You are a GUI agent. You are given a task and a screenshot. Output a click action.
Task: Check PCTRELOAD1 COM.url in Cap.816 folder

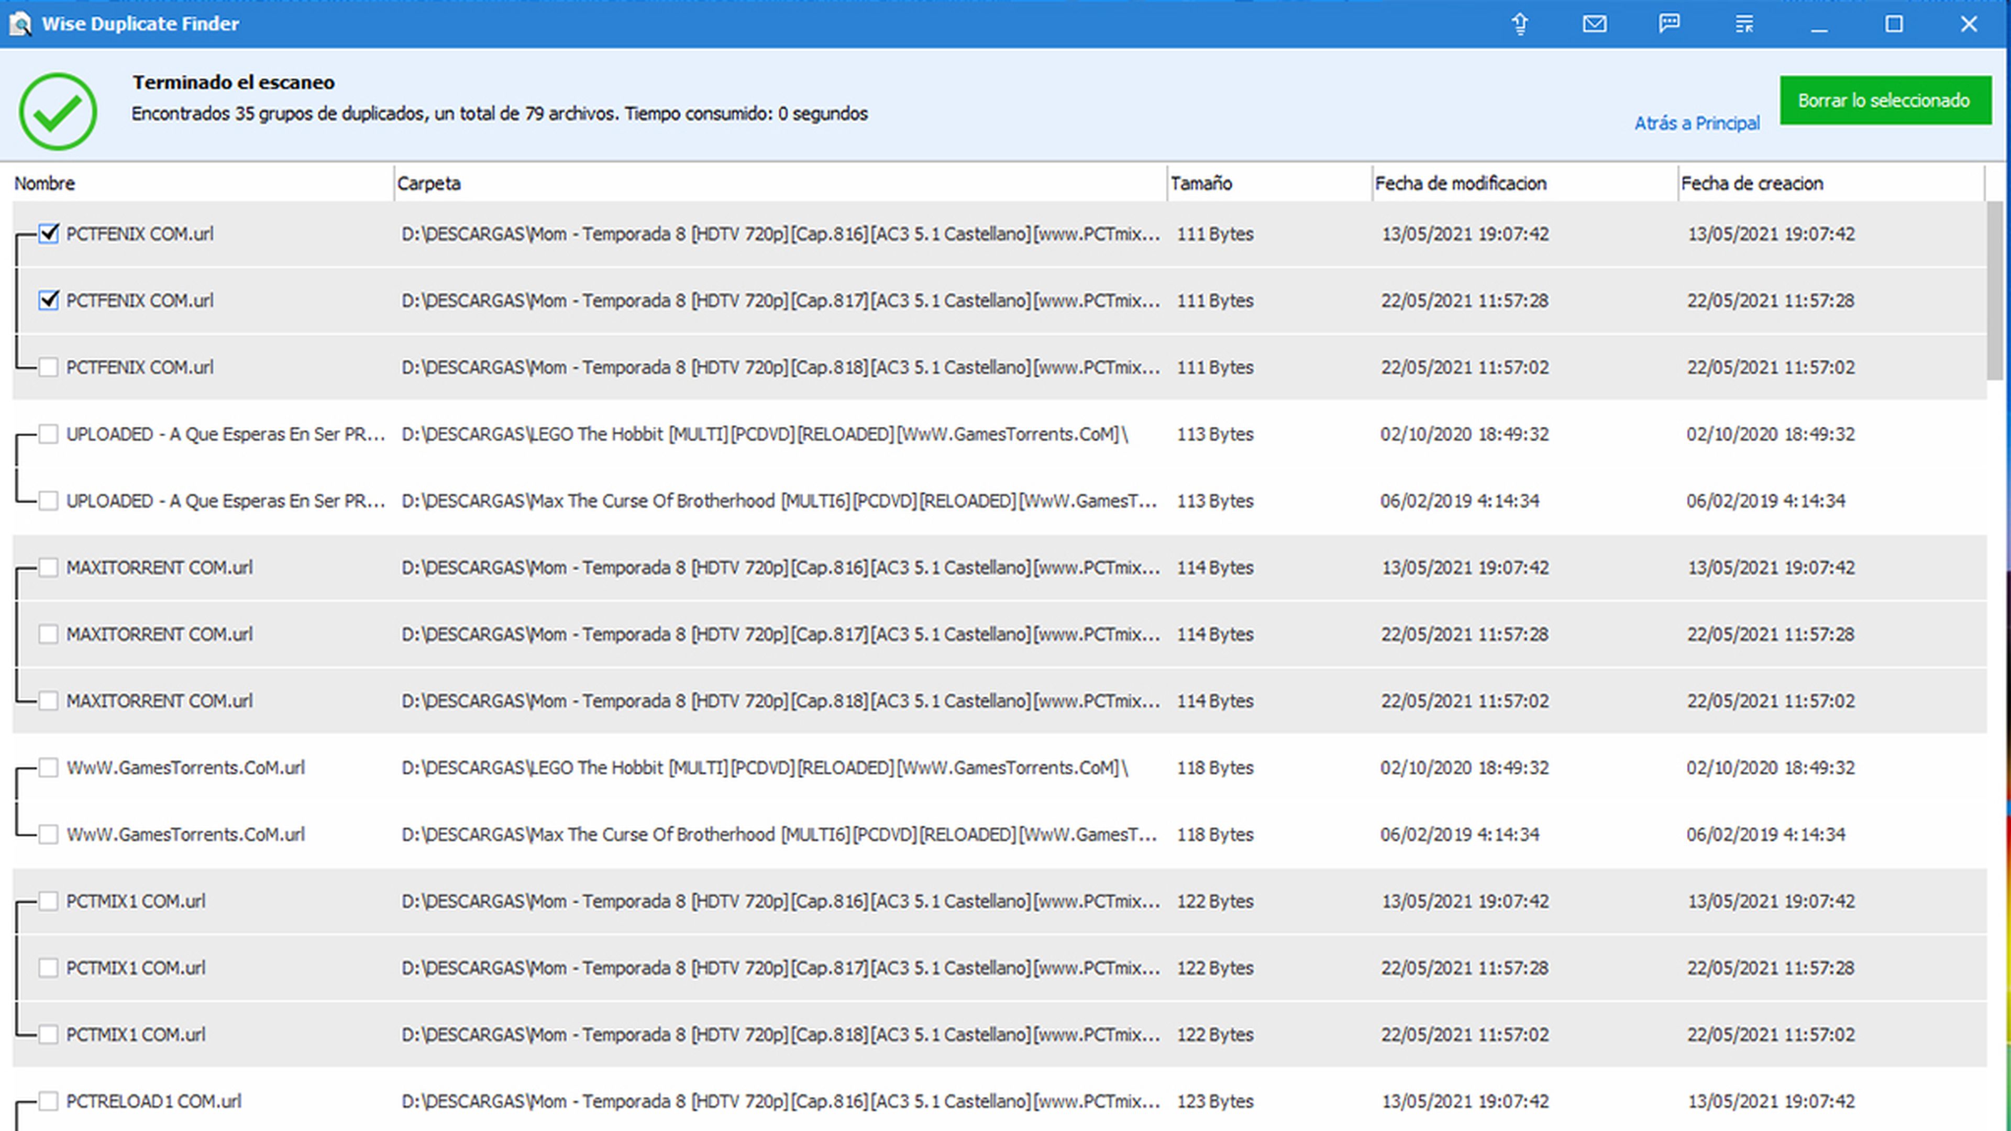pos(48,1101)
